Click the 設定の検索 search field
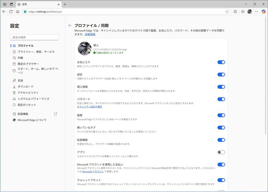268x192 pixels. [34, 37]
